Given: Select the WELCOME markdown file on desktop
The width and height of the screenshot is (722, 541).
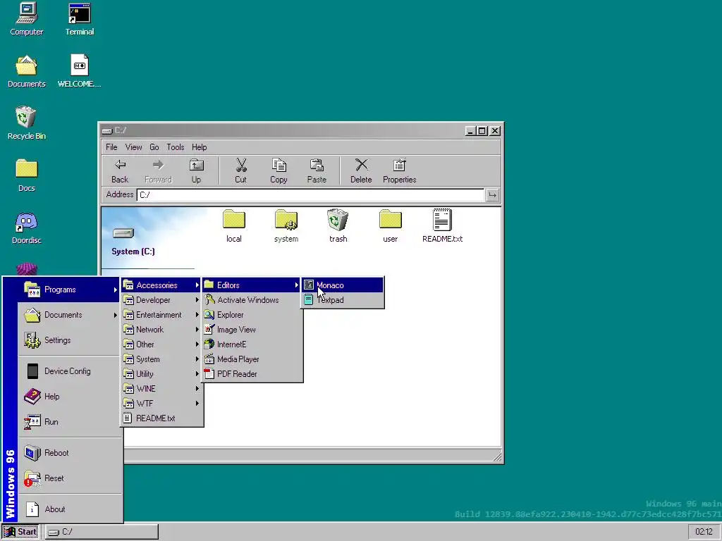Looking at the screenshot, I should coord(79,71).
